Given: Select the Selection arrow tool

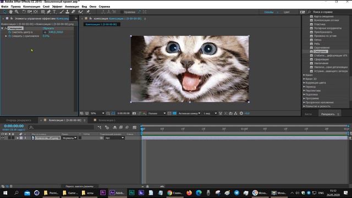Looking at the screenshot, I should [5, 12].
